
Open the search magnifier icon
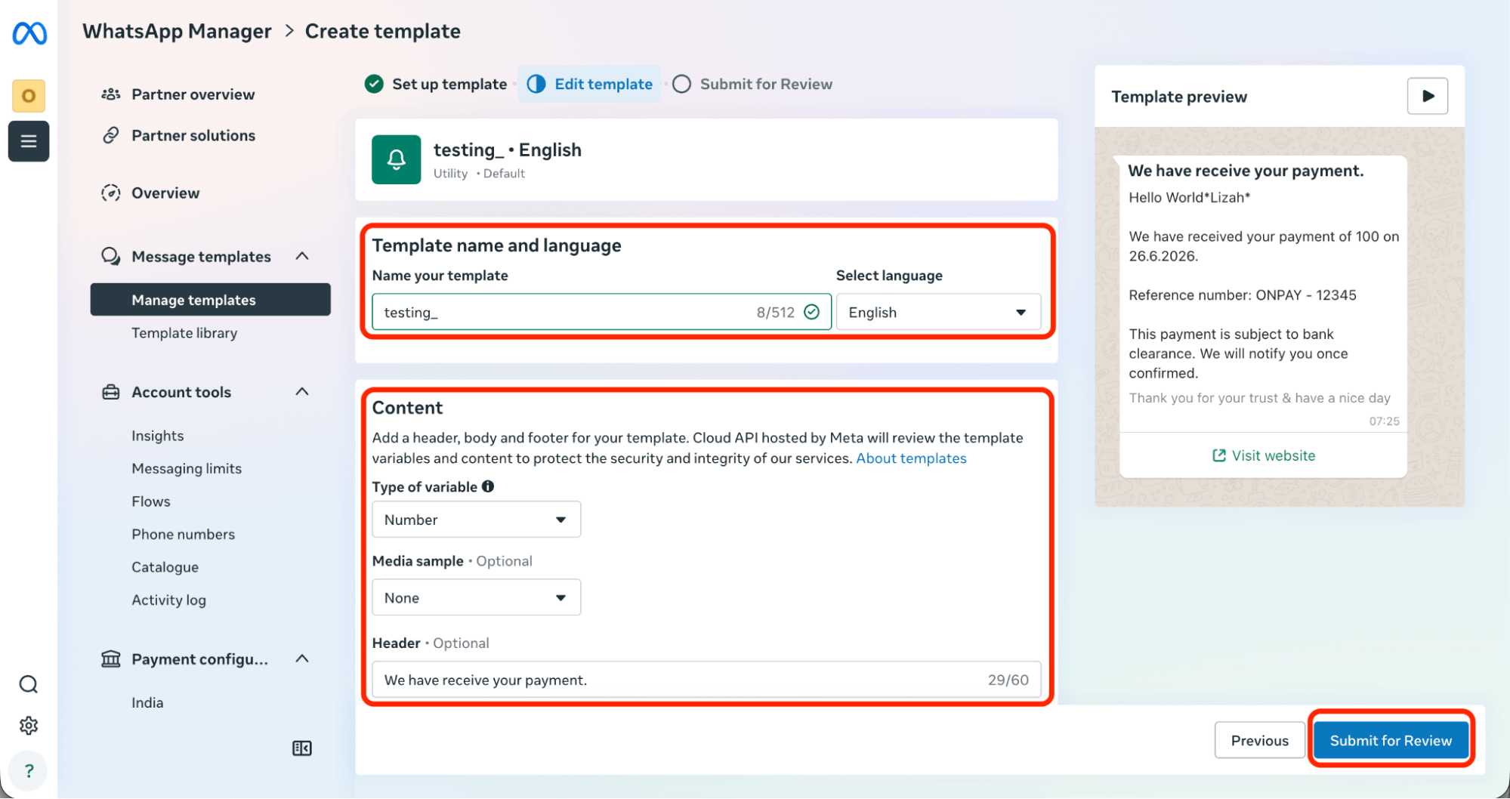29,684
